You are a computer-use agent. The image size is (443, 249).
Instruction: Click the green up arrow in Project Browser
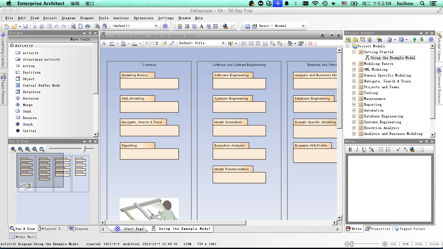click(414, 40)
